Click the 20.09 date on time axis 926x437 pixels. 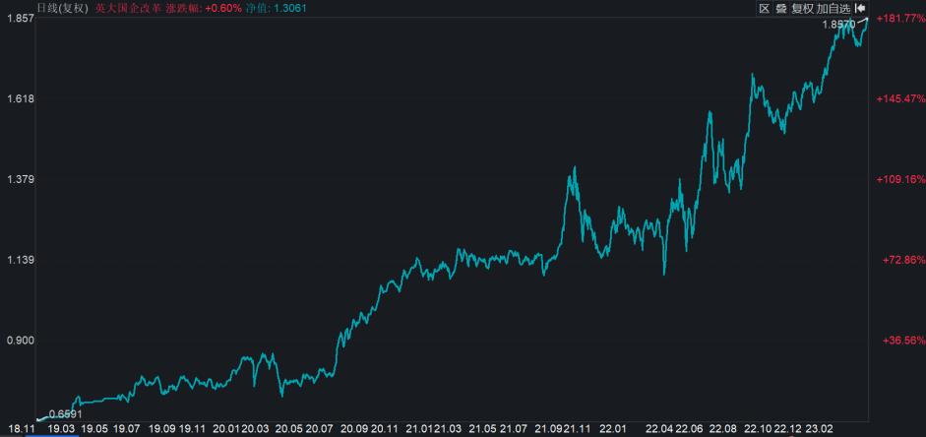click(x=354, y=427)
